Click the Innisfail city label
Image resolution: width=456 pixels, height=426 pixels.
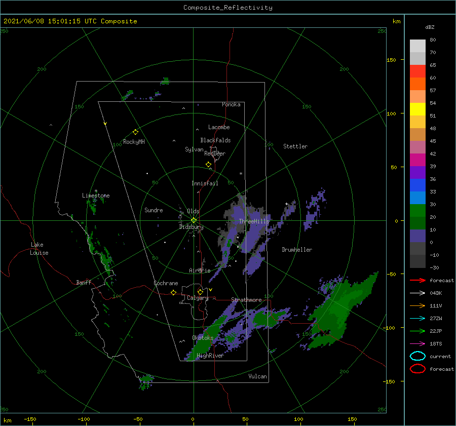(205, 183)
